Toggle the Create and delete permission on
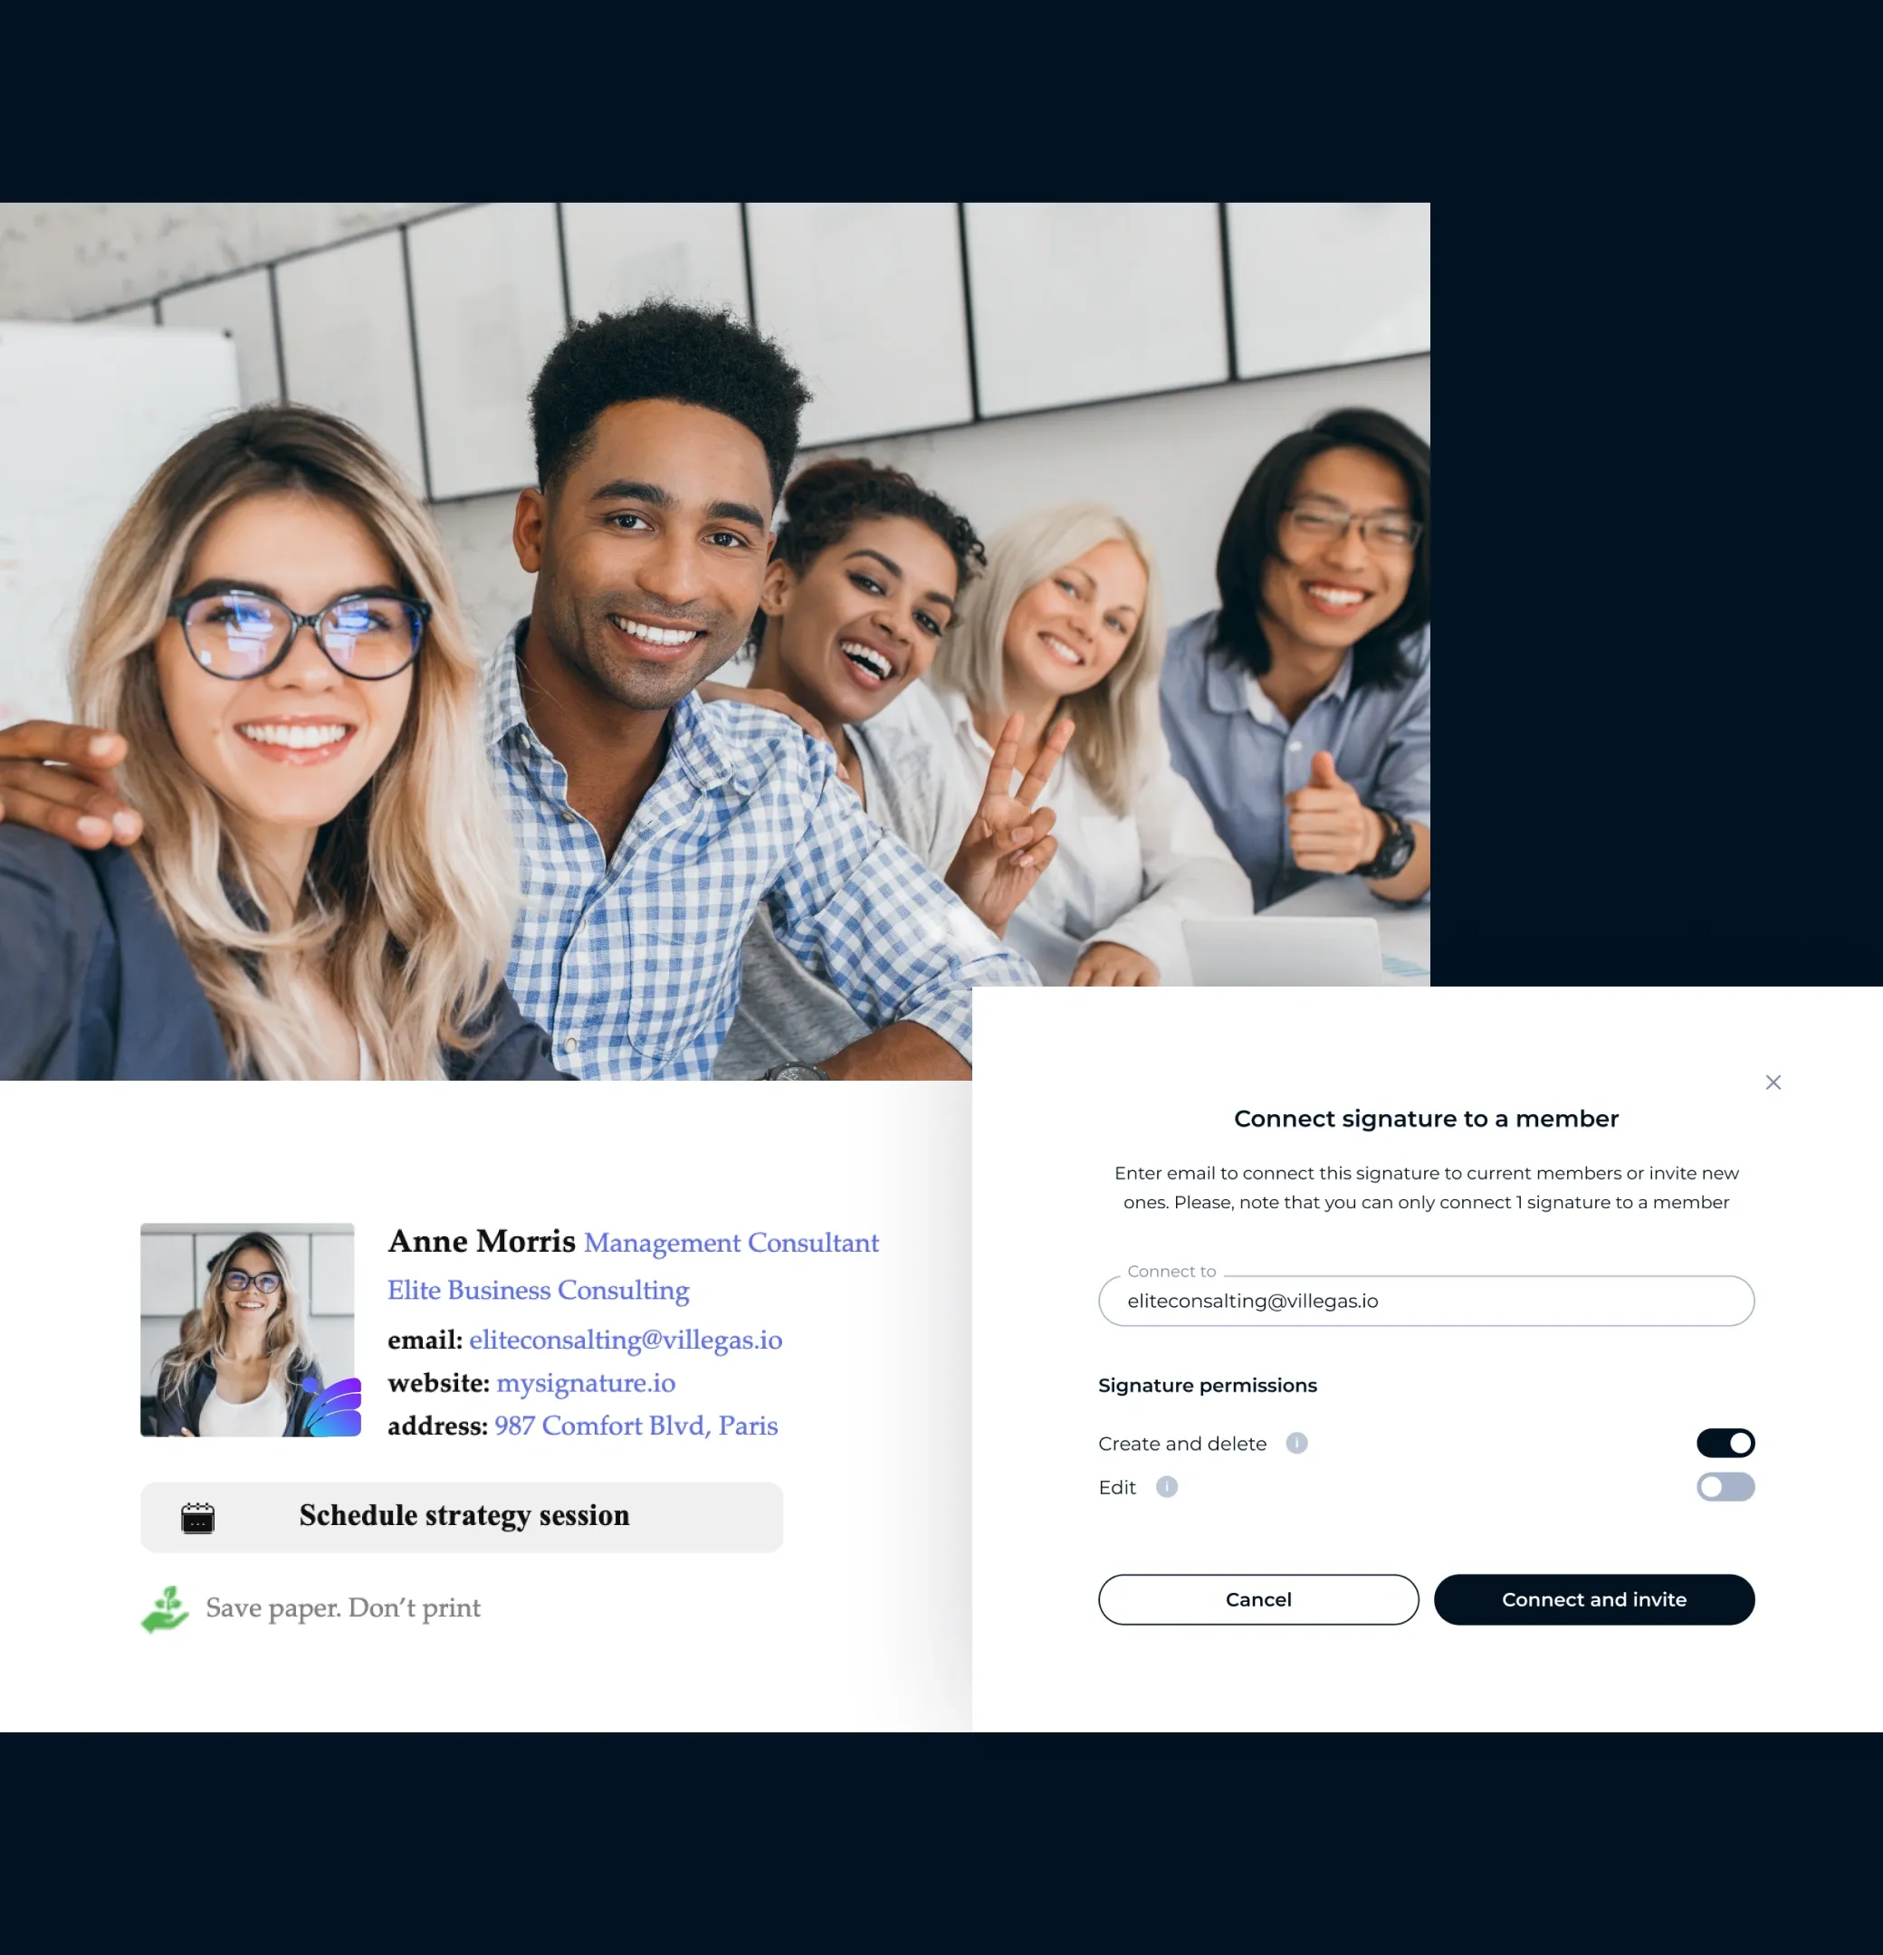 pyautogui.click(x=1726, y=1442)
